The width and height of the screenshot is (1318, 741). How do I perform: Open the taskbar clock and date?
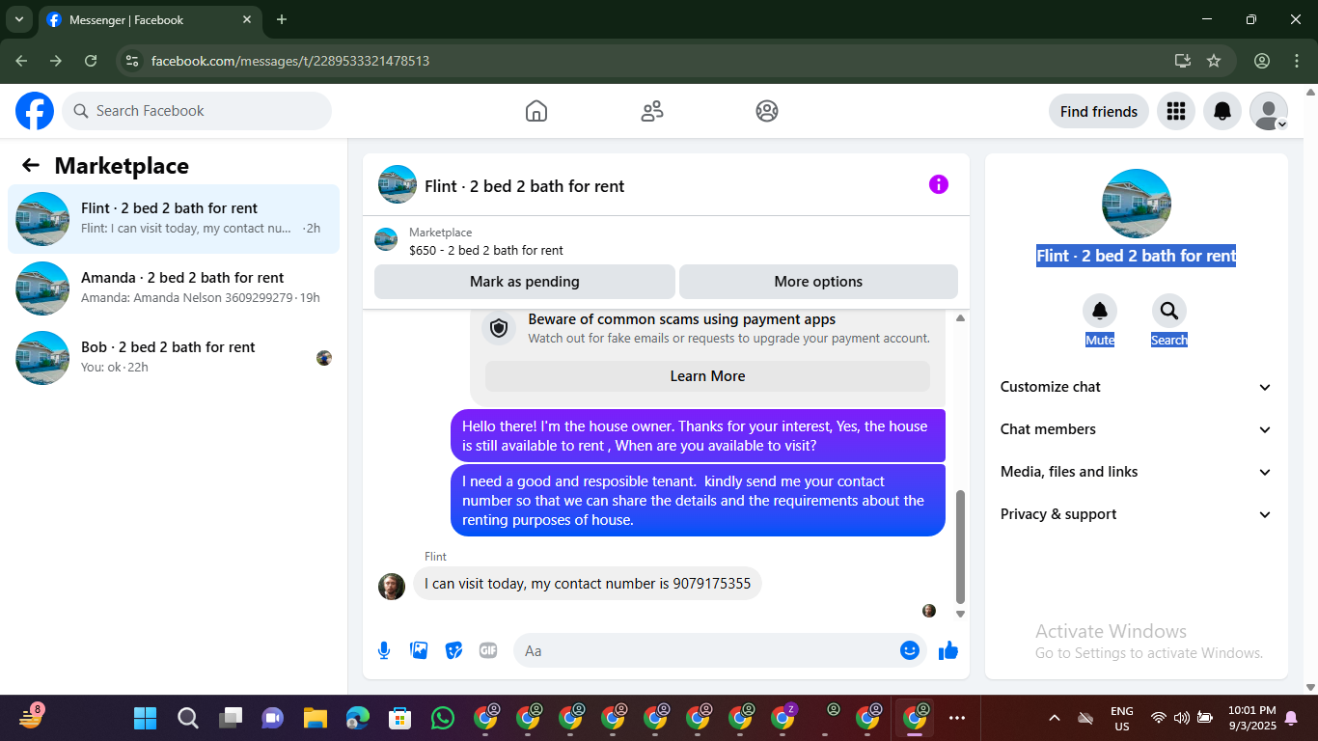[1252, 718]
